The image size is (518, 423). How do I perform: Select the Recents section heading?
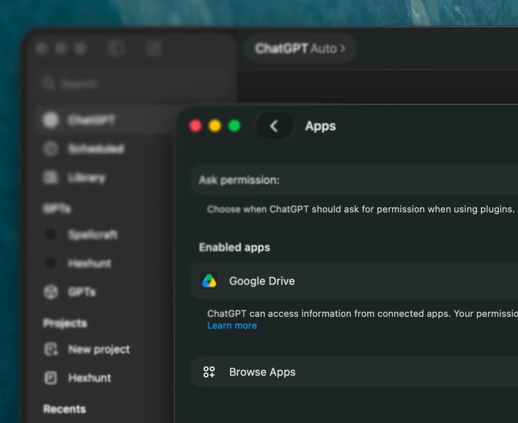[65, 409]
